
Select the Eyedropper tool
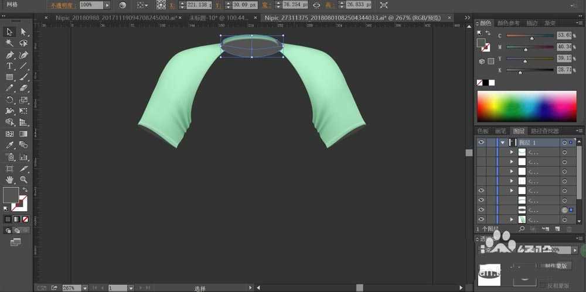[x=10, y=145]
